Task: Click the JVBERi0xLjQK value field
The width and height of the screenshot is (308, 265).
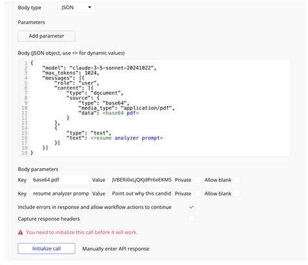Action: 140,180
